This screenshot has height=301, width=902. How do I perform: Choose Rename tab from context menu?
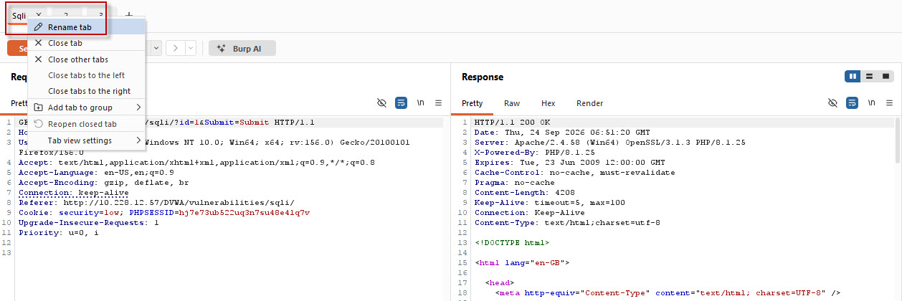click(x=87, y=27)
